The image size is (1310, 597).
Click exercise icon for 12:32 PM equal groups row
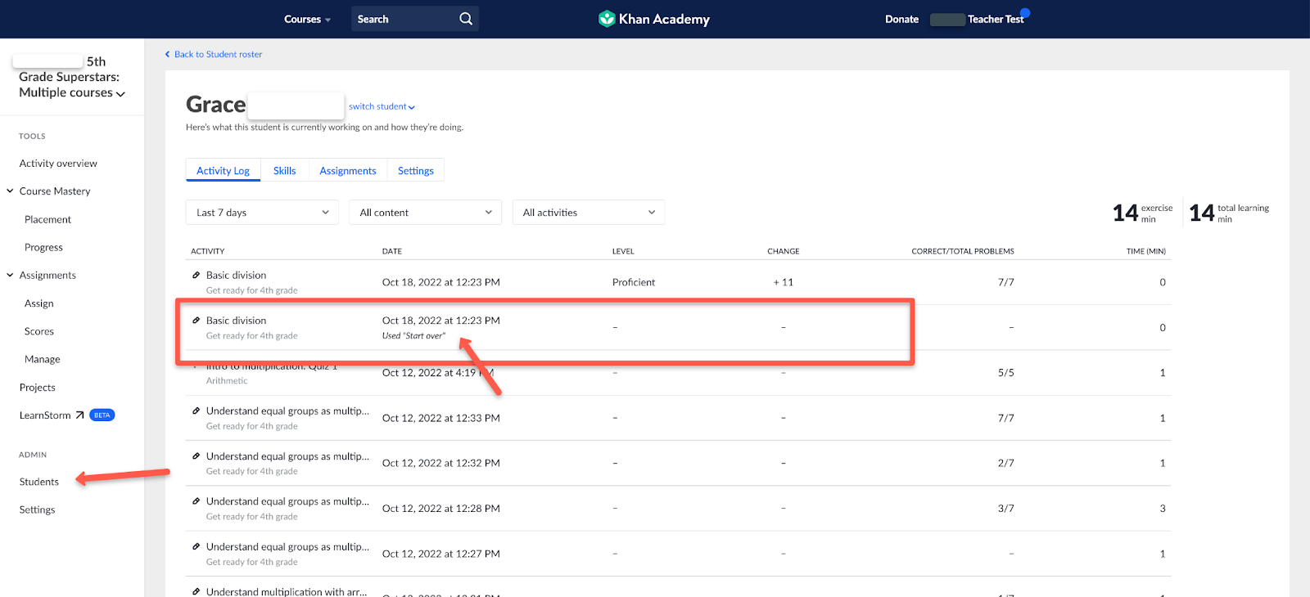coord(196,456)
